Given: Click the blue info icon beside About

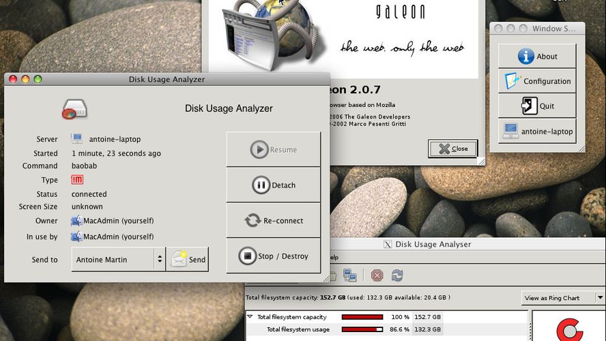Looking at the screenshot, I should [x=525, y=57].
